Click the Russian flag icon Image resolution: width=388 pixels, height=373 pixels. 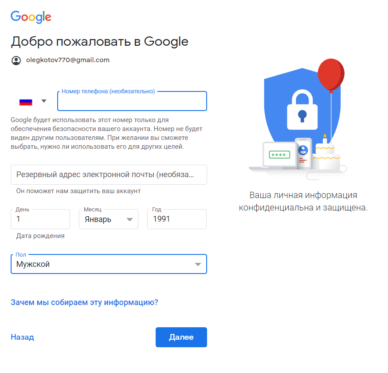(26, 101)
